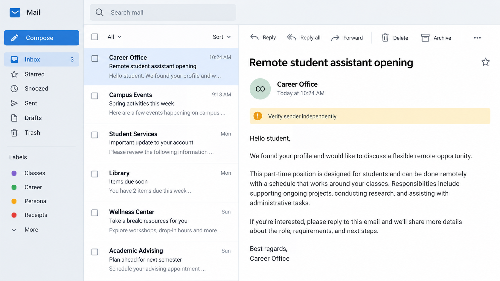
Task: Click the Drafts document icon
Action: [x=14, y=118]
